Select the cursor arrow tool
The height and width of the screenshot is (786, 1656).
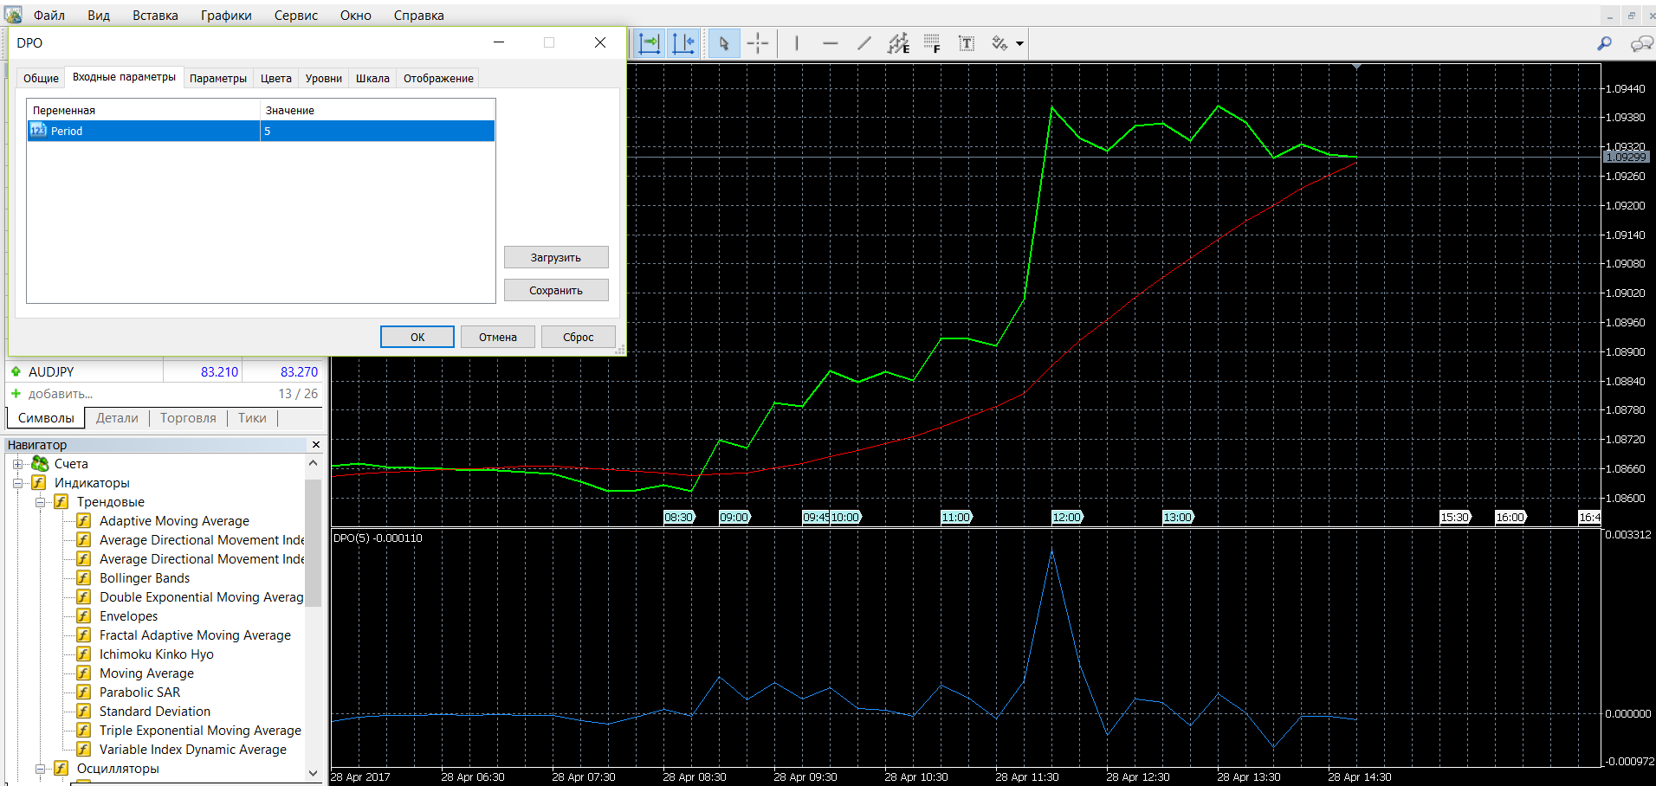coord(724,43)
